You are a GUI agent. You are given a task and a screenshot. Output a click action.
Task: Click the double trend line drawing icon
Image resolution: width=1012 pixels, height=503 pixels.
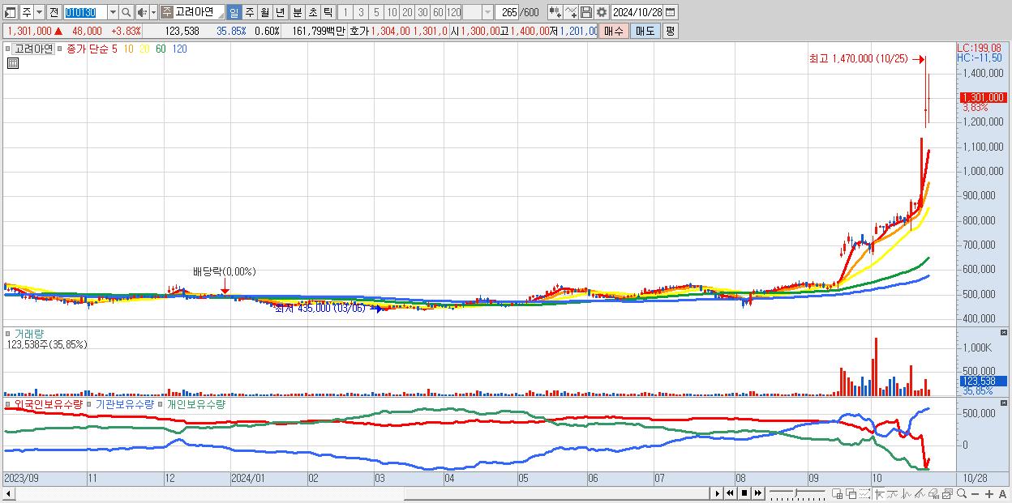coord(920,494)
